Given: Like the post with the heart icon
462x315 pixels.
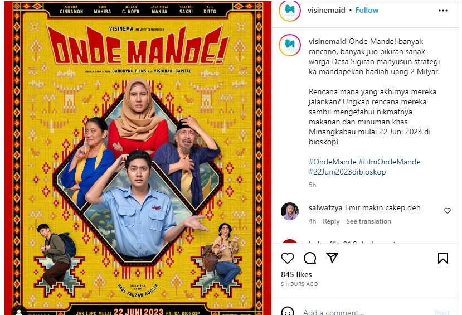Looking at the screenshot, I should point(287,258).
